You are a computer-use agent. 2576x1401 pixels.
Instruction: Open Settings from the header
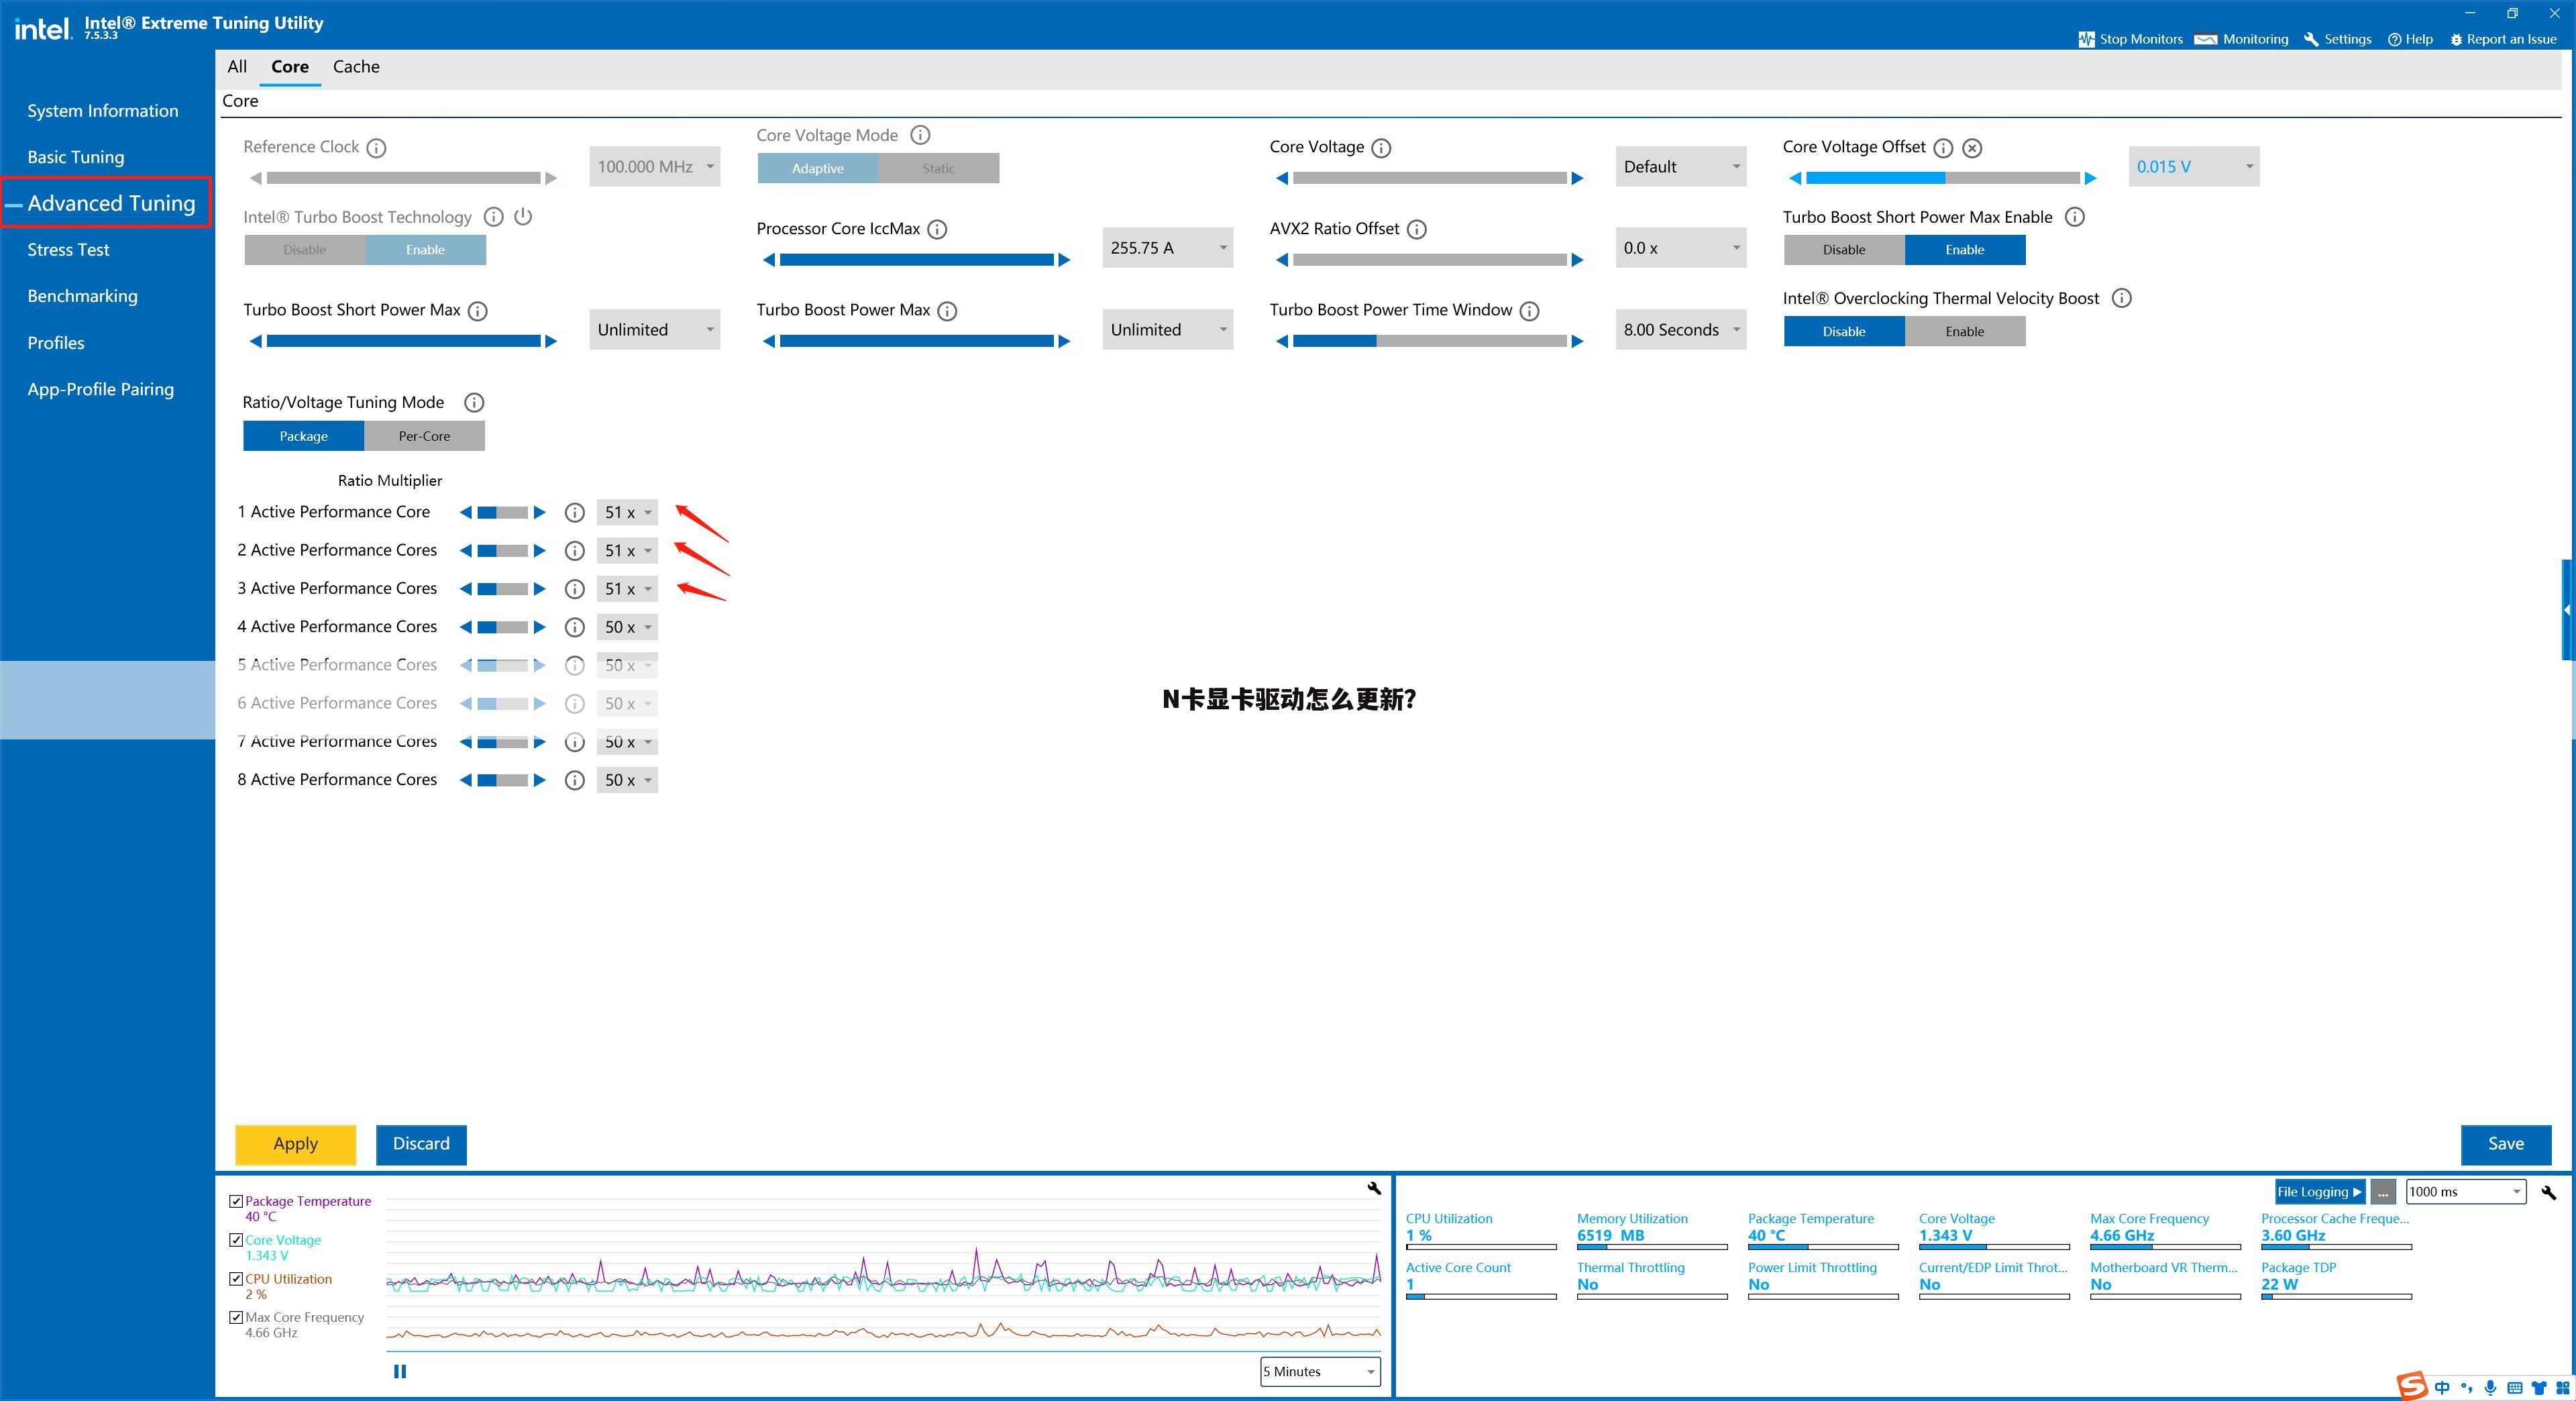[x=2337, y=39]
